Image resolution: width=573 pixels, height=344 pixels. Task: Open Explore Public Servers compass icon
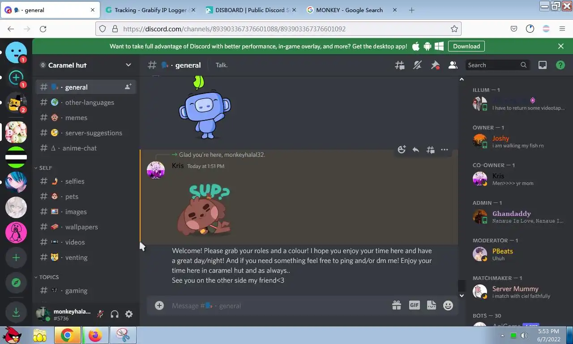[16, 283]
